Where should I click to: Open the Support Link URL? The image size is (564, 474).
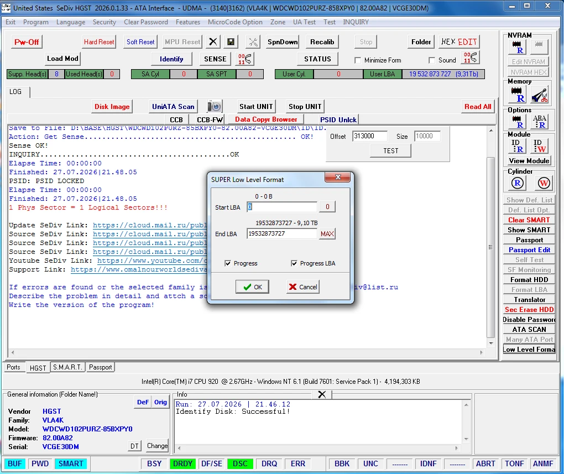(x=139, y=269)
